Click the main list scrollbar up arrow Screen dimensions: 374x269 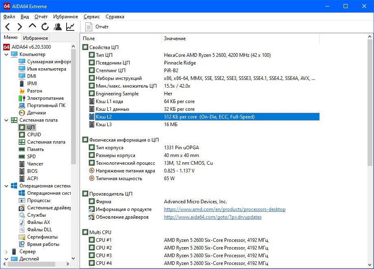[x=370, y=37]
